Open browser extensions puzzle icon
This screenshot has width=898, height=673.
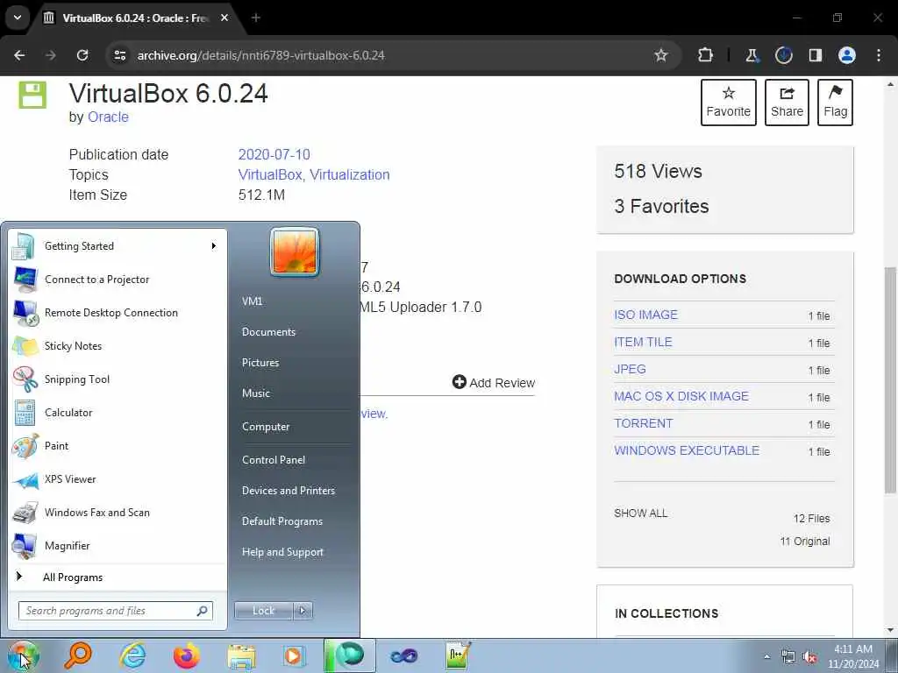[706, 55]
